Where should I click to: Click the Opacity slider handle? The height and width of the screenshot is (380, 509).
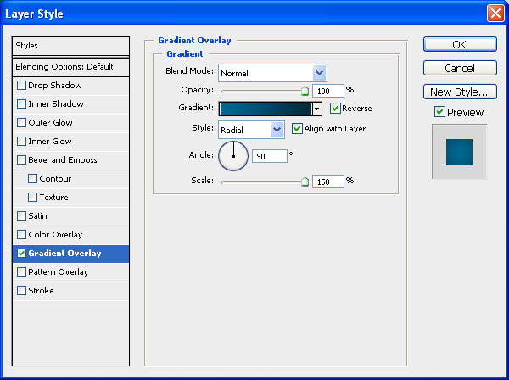click(305, 90)
